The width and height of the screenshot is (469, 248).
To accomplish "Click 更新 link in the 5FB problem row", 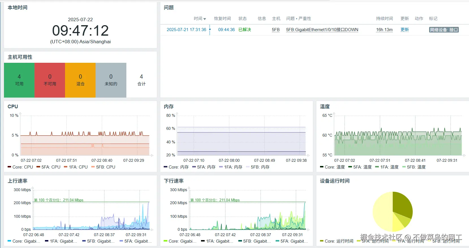I will tap(405, 30).
